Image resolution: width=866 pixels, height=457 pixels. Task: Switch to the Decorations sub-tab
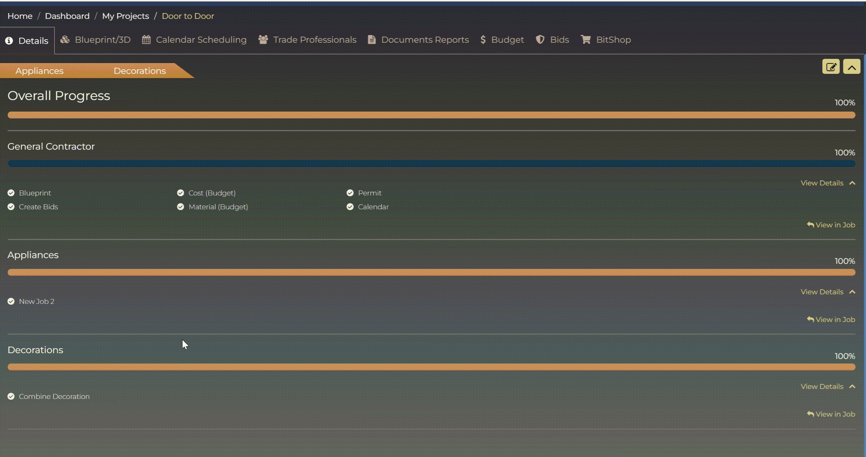pyautogui.click(x=139, y=71)
